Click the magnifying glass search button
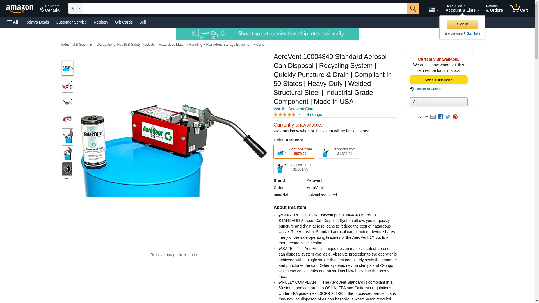 413,8
